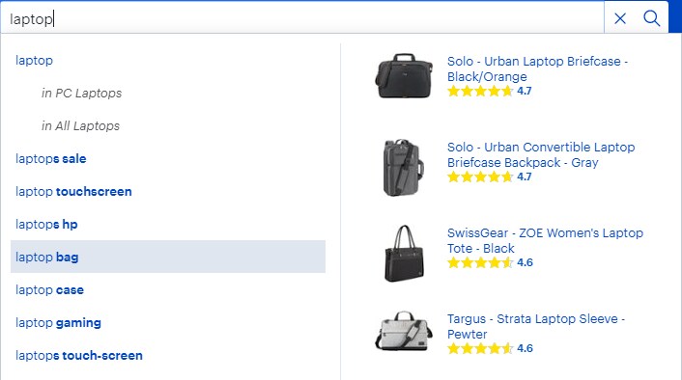682x380 pixels.
Task: Click the gray convertible backpack thumbnail
Action: click(403, 168)
